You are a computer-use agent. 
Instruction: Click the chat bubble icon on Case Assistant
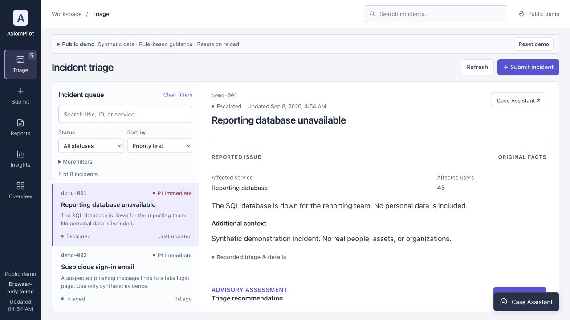coord(504,302)
